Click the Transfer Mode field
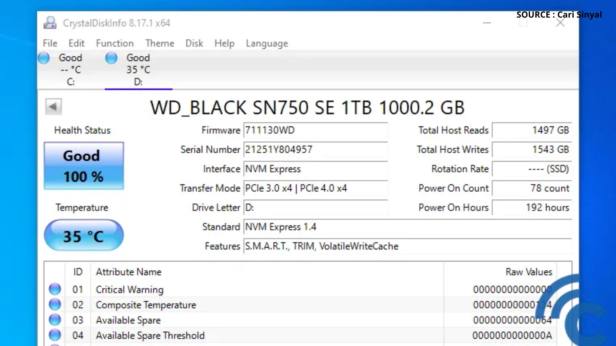Viewport: 616px width, 346px height. click(316, 188)
